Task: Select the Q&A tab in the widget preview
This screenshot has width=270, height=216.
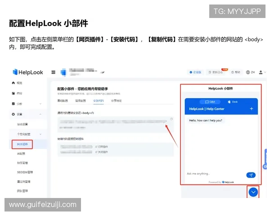Action: pos(210,102)
